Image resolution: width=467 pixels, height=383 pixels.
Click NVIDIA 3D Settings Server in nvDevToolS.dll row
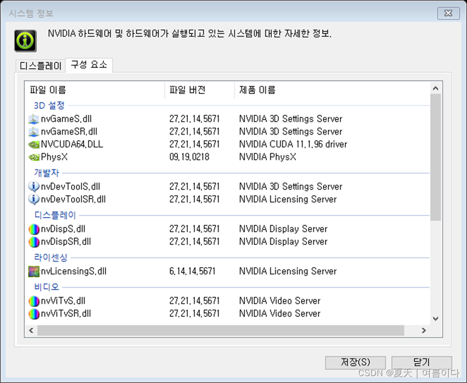coord(291,187)
